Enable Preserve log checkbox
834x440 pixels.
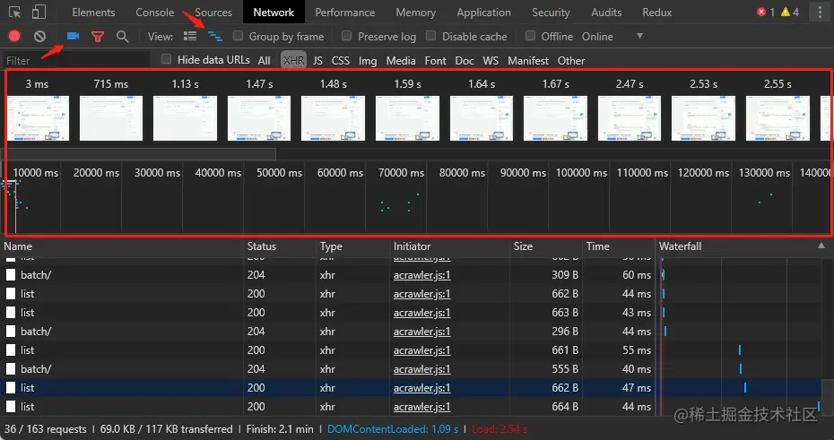(x=347, y=36)
